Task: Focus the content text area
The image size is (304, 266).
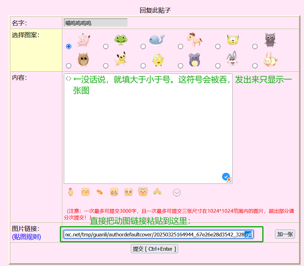Action: (x=148, y=129)
